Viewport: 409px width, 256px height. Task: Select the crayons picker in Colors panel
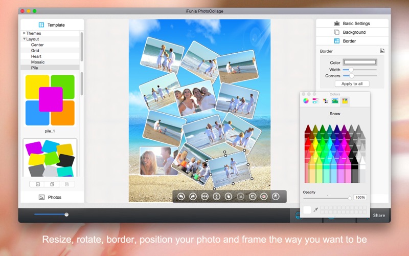(345, 101)
